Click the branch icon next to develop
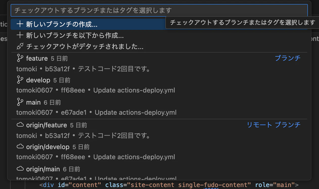The image size is (319, 189). pyautogui.click(x=20, y=80)
